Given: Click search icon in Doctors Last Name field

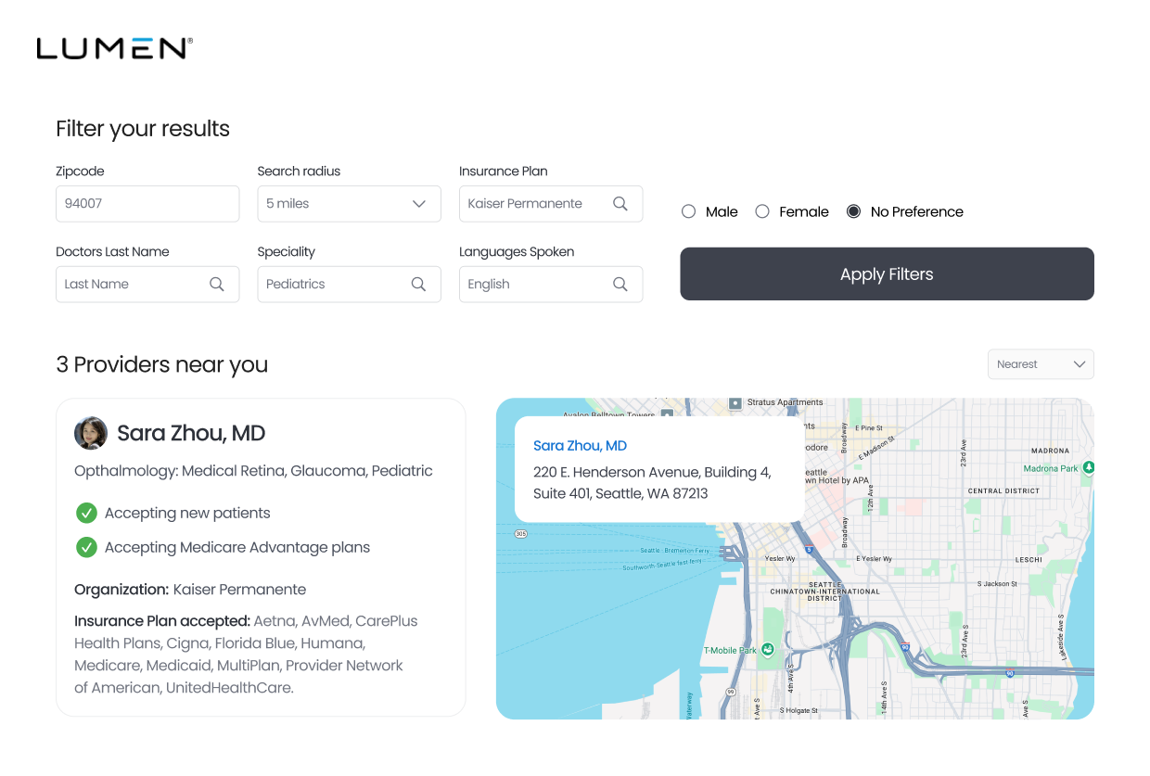Looking at the screenshot, I should coord(217,285).
